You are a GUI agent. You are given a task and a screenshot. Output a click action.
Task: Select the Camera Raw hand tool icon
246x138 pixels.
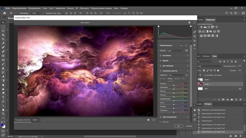click(x=195, y=110)
